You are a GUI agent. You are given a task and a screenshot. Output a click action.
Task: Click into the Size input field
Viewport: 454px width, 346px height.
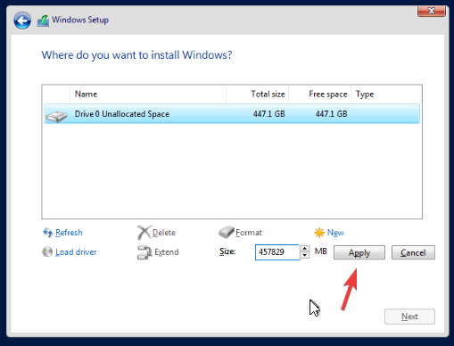277,252
